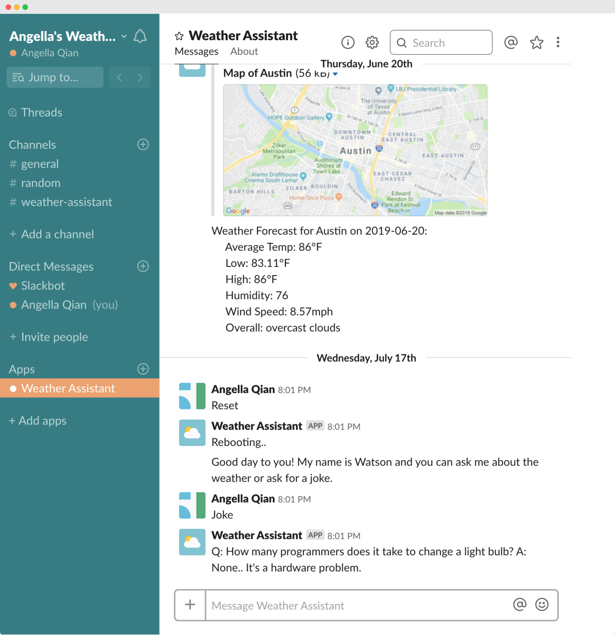Collapse Map of Austin image dropdown arrow
The width and height of the screenshot is (615, 635).
click(x=335, y=74)
